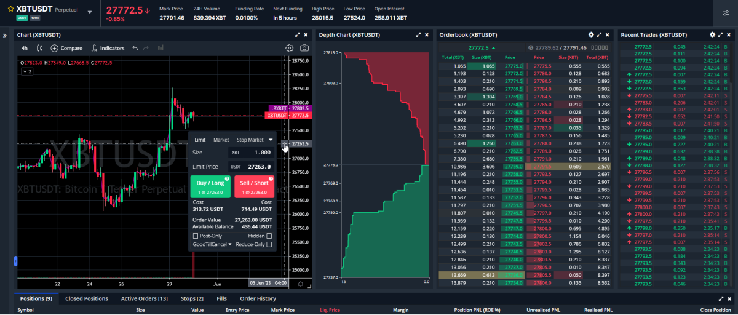
Task: Open the Closed Positions tab
Action: (x=87, y=298)
